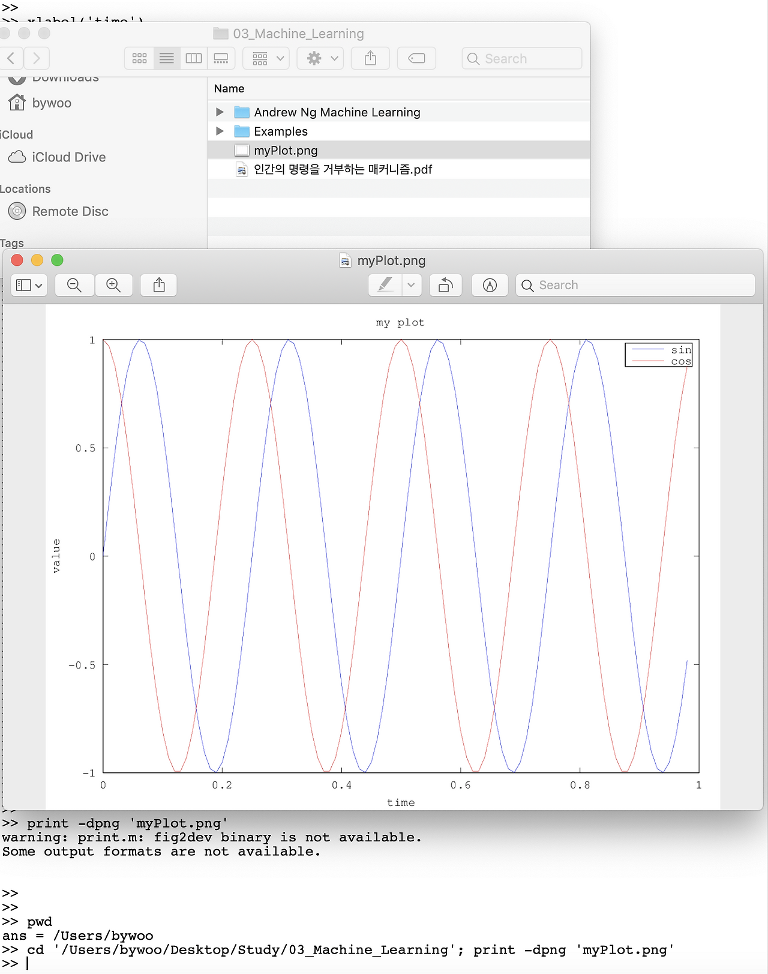Viewport: 768px width, 974px height.
Task: Select Andrew Ng Machine Learning folder row
Action: coord(399,112)
